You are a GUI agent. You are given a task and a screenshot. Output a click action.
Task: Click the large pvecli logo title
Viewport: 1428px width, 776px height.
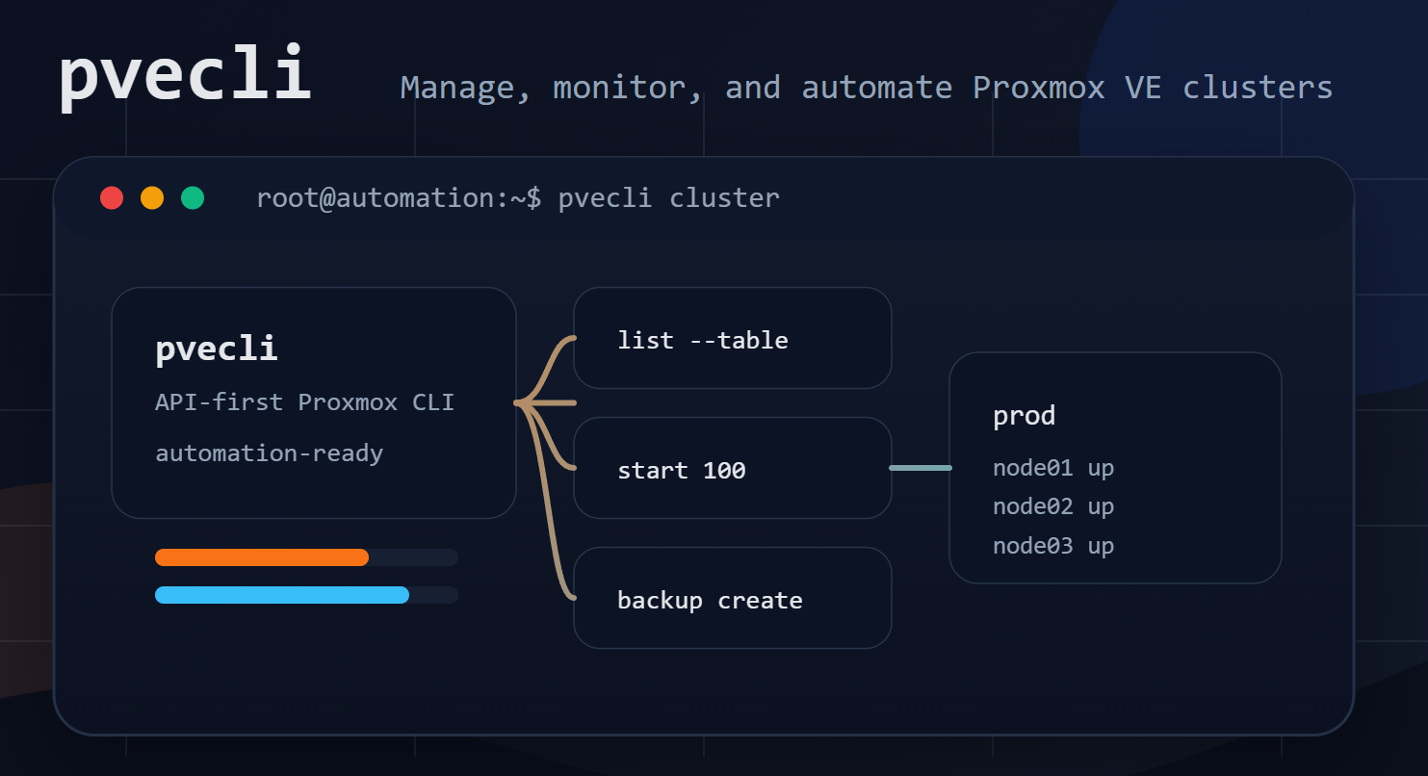[x=185, y=75]
